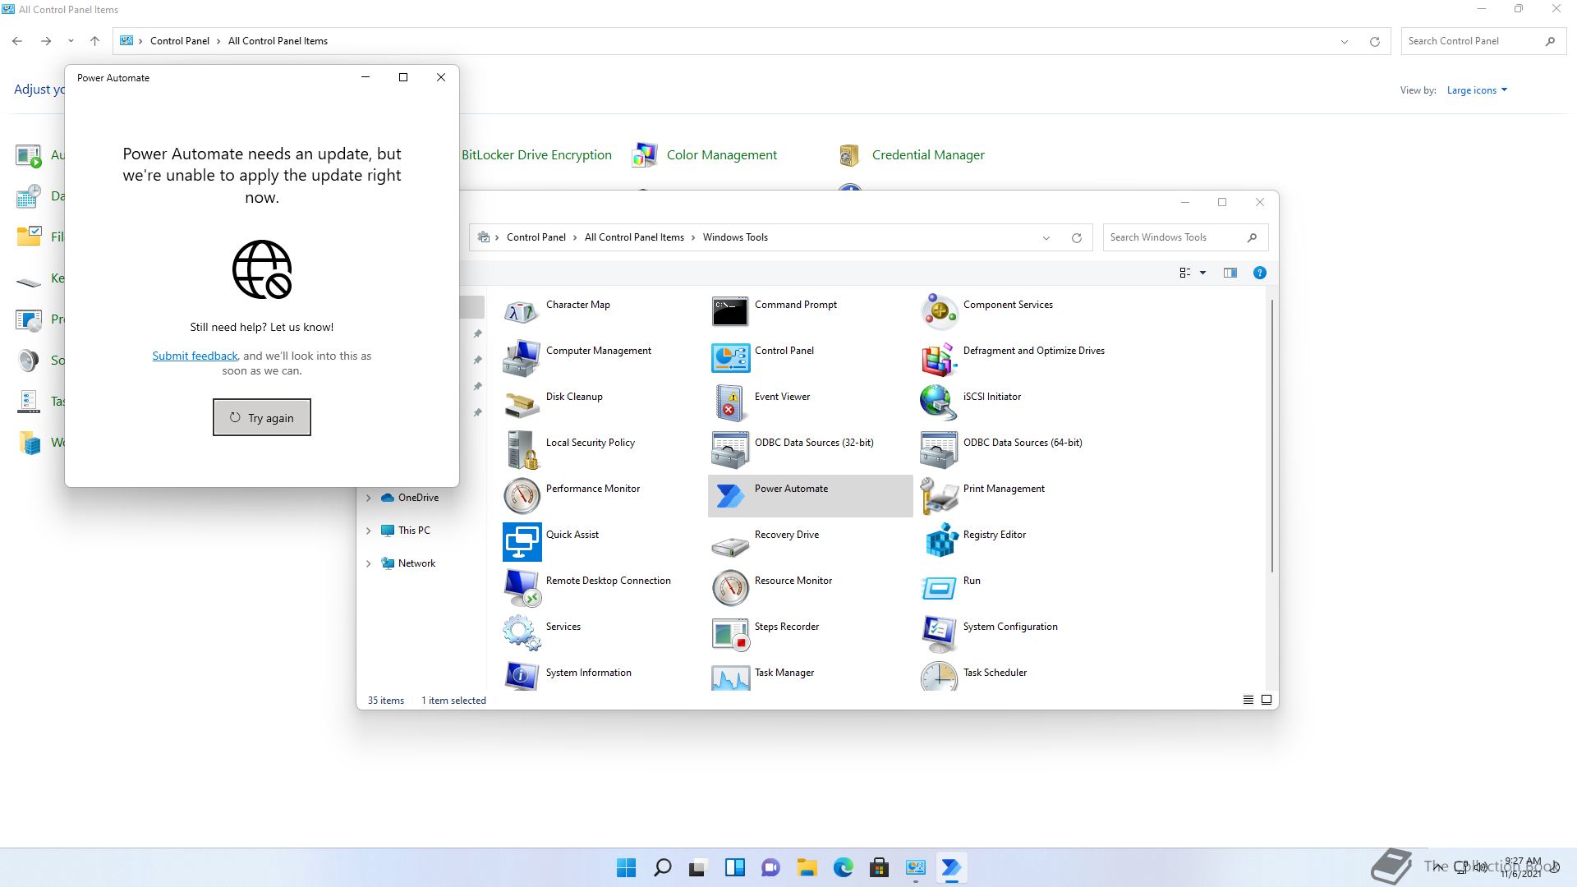
Task: Select Services gear icon
Action: tap(522, 633)
